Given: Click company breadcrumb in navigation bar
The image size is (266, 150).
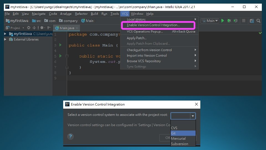Looking at the screenshot, I should 68,21.
